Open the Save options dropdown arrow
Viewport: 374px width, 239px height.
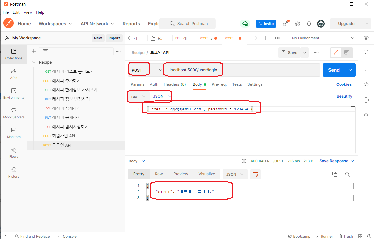(x=304, y=53)
